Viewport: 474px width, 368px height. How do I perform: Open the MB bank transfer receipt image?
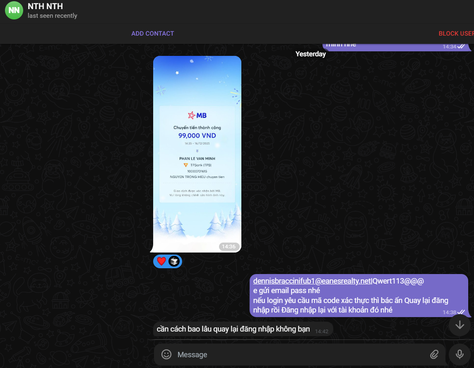(x=197, y=154)
